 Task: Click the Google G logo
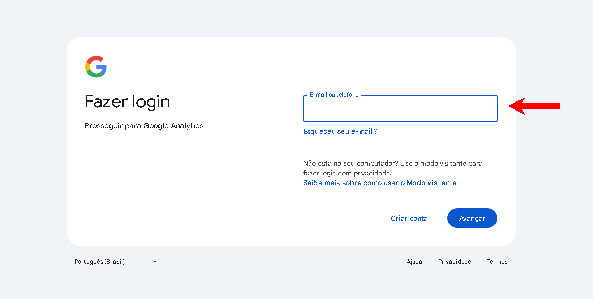pyautogui.click(x=96, y=67)
